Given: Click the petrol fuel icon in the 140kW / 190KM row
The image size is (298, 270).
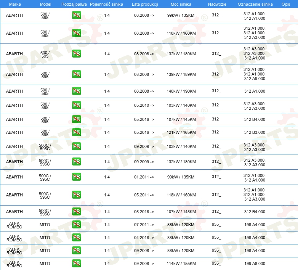Looking at the screenshot, I should pos(76,91).
